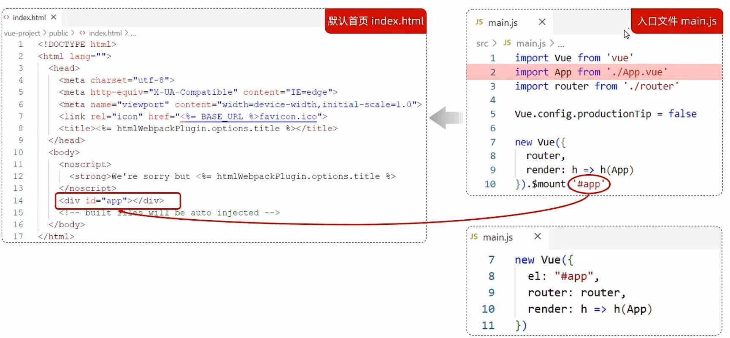
Task: Click 'el: "#app",' line
Action: tap(563, 276)
